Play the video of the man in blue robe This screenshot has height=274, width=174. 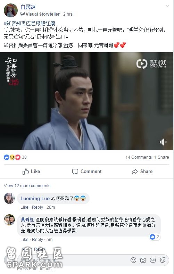[x=86, y=101]
